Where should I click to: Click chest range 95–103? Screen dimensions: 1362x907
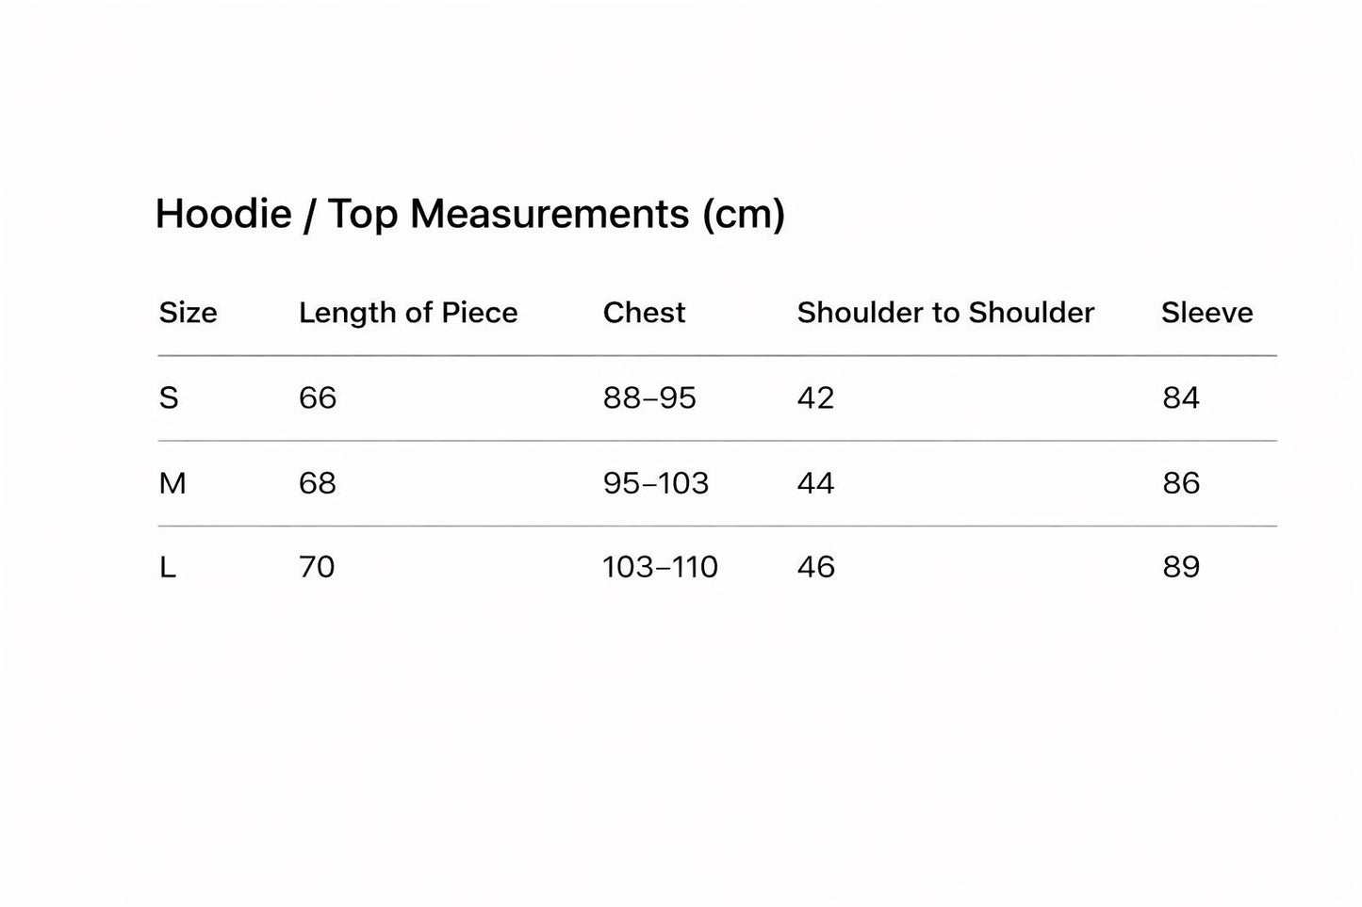pos(655,483)
